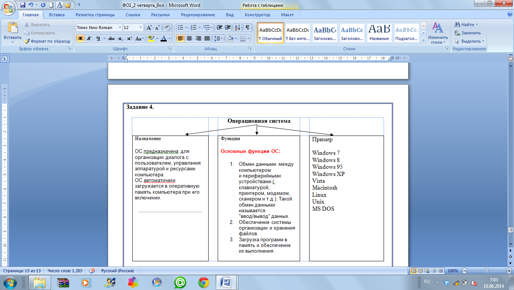Apply subscript formatting
Screen dimensions: 514x290
(121, 39)
